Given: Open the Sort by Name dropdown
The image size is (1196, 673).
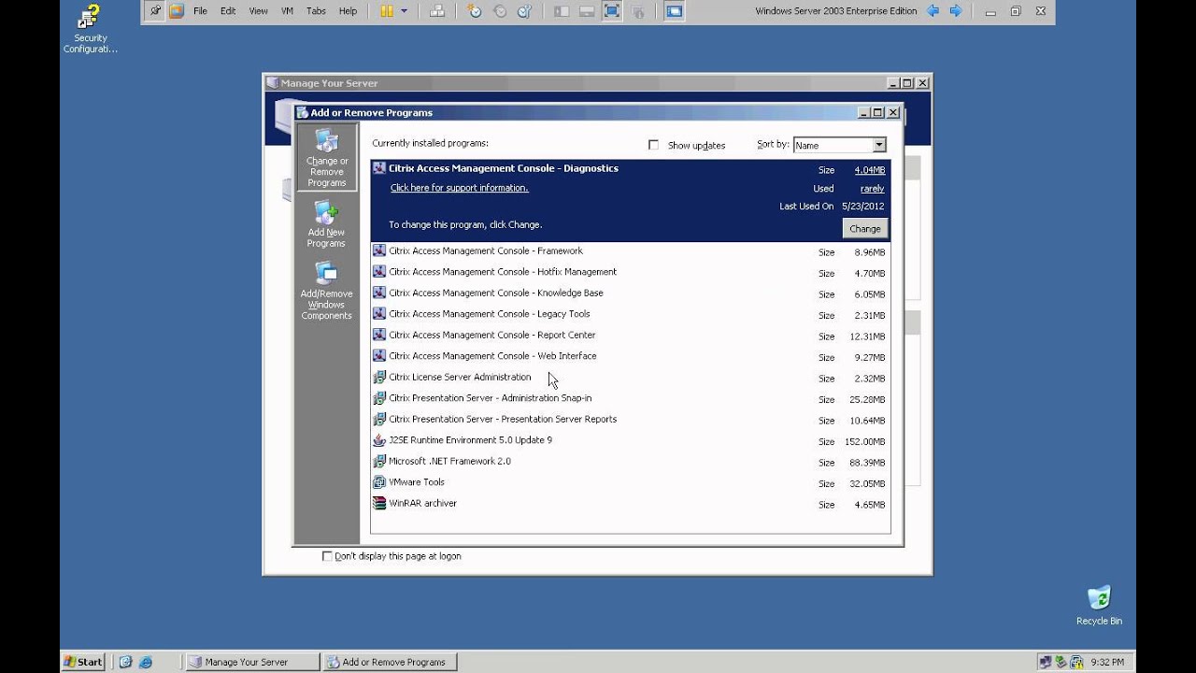Looking at the screenshot, I should click(878, 145).
